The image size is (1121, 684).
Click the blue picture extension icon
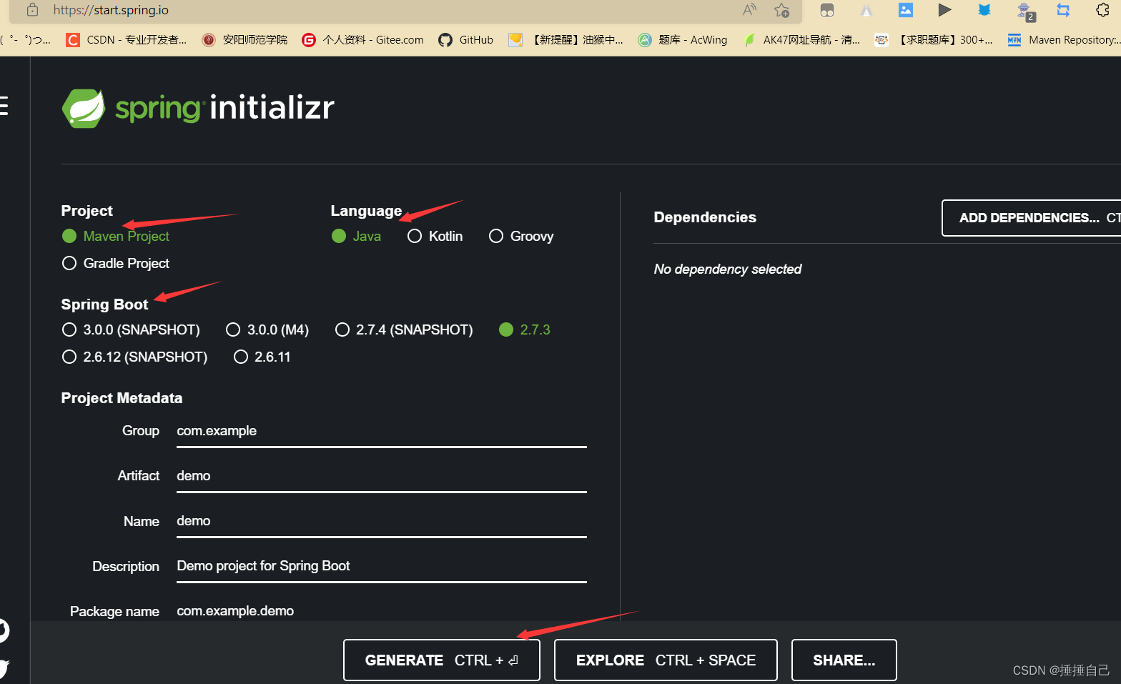[906, 10]
